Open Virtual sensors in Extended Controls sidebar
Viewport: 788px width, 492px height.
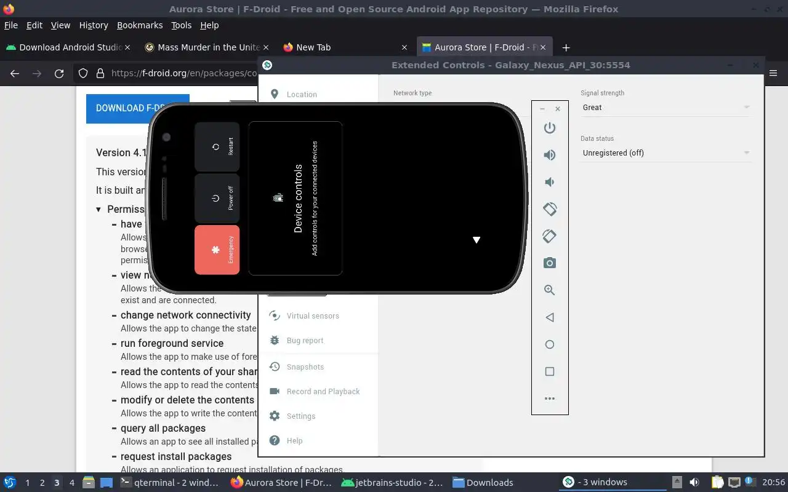pyautogui.click(x=313, y=316)
